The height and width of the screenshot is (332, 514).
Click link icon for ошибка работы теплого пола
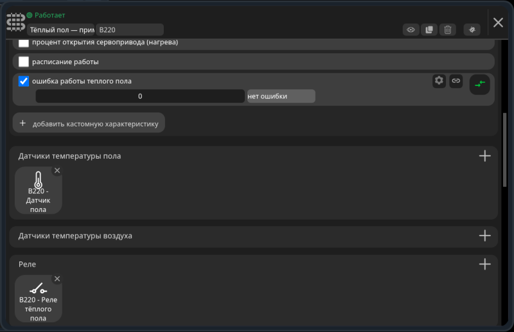[456, 81]
